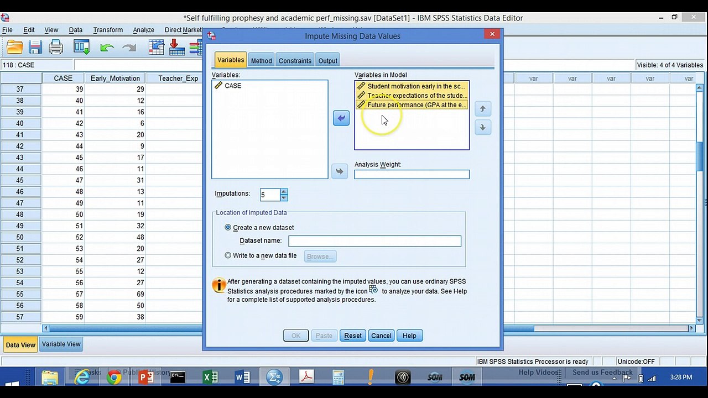Image resolution: width=708 pixels, height=398 pixels.
Task: Click the Go to variable toolbar icon
Action: coord(177,48)
